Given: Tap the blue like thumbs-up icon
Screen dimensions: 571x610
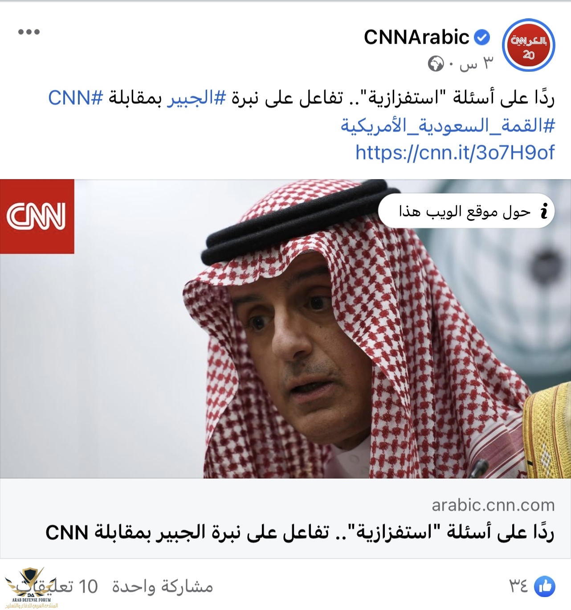Looking at the screenshot, I should pyautogui.click(x=544, y=586).
